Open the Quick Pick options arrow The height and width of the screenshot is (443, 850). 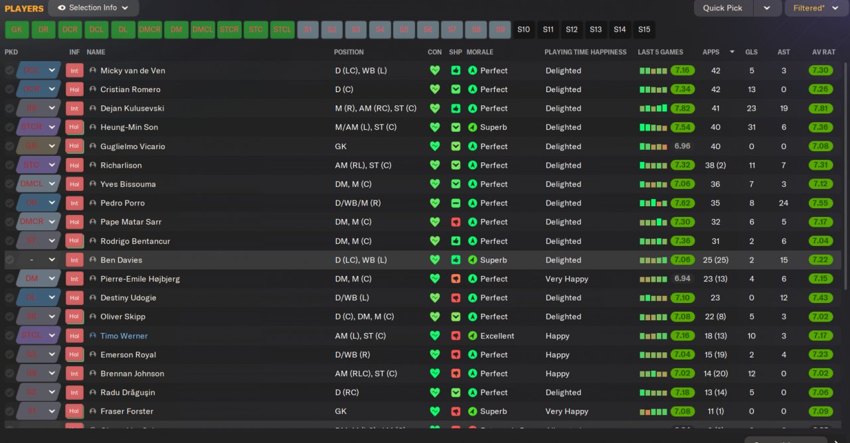767,8
